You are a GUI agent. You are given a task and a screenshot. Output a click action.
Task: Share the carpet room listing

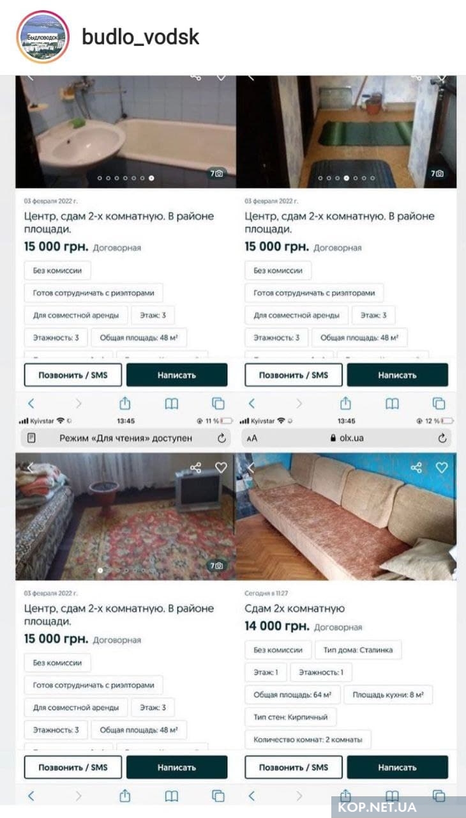pos(196,468)
